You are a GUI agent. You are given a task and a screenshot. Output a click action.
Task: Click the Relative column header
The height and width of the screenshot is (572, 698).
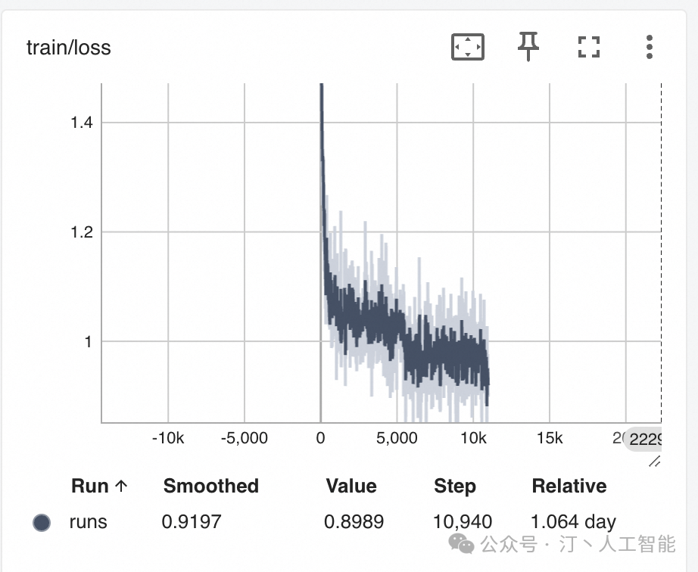569,486
